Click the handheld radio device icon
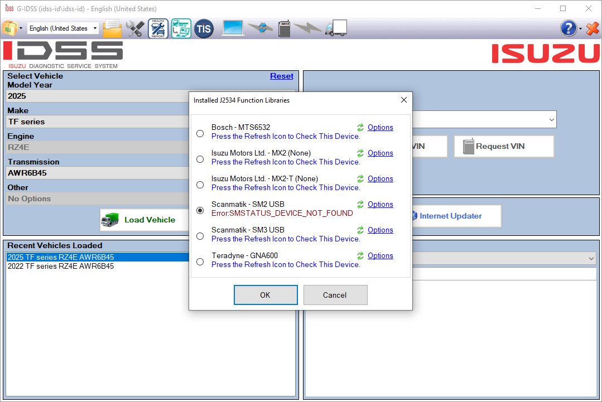Screen dimensions: 602x402 pos(284,28)
